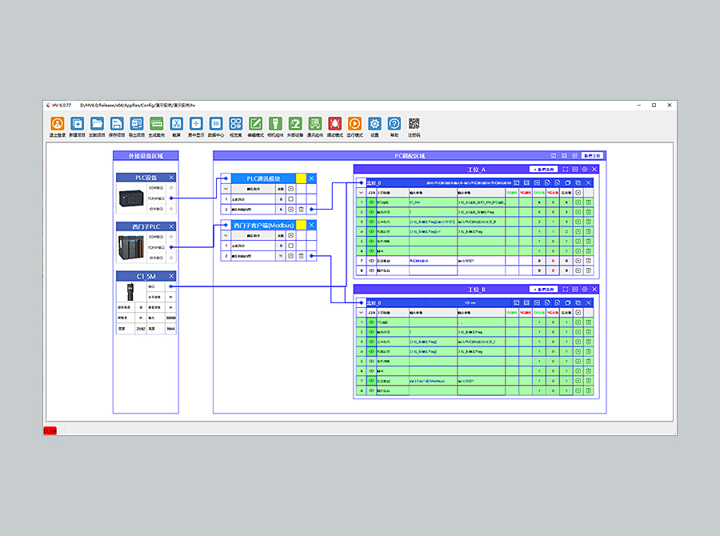The image size is (720, 536).
Task: Click the 帮助 (Help) question mark icon
Action: (x=394, y=124)
